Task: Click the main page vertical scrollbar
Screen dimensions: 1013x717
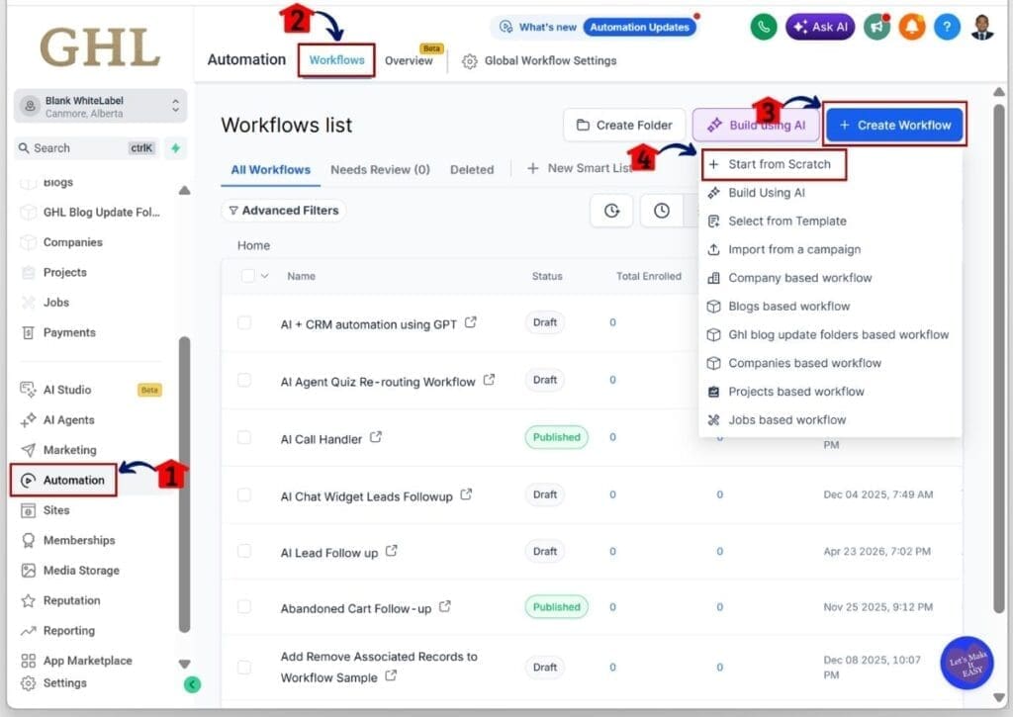Action: click(x=999, y=358)
